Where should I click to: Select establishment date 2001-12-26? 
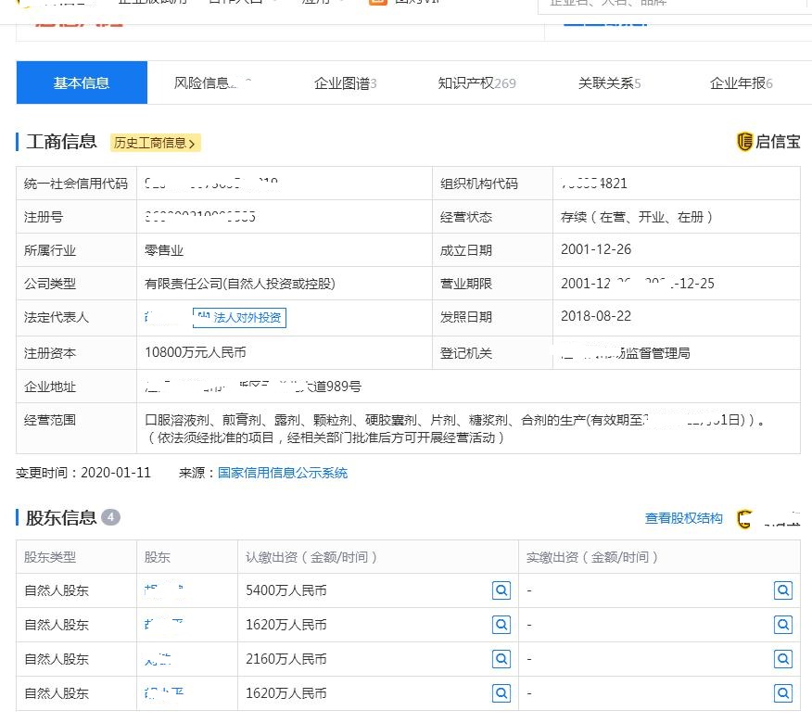(x=596, y=249)
